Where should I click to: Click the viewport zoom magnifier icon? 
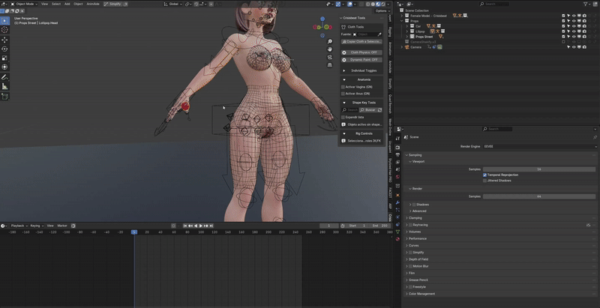(330, 41)
